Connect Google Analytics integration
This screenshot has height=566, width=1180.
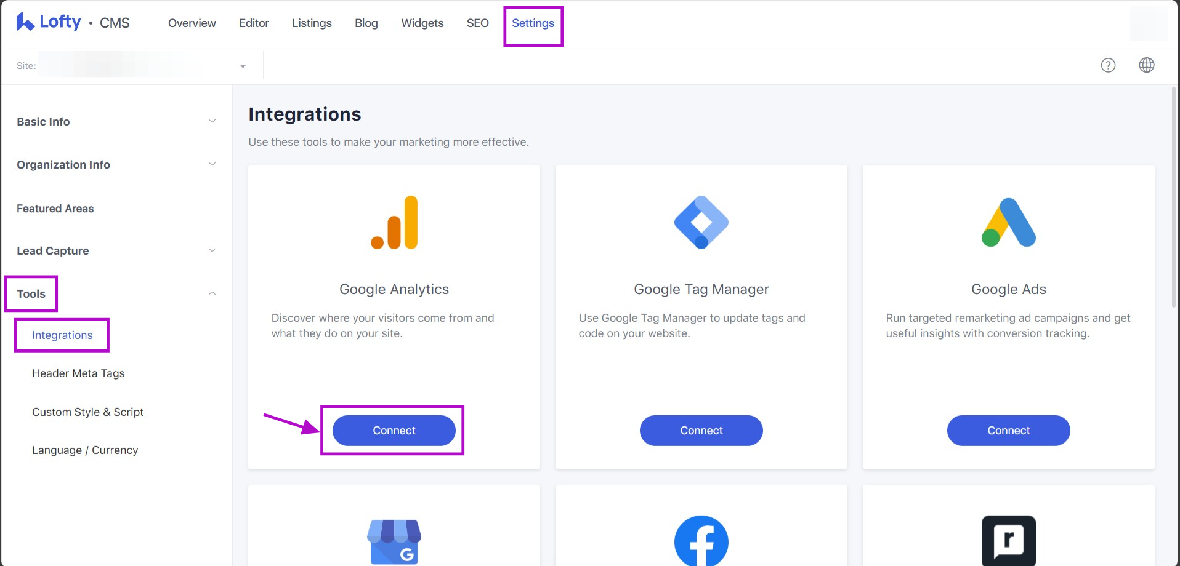click(x=394, y=431)
